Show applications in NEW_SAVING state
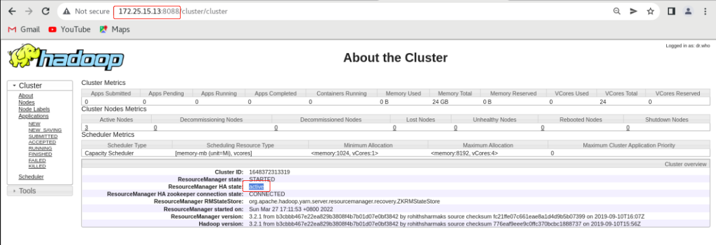 pos(45,130)
